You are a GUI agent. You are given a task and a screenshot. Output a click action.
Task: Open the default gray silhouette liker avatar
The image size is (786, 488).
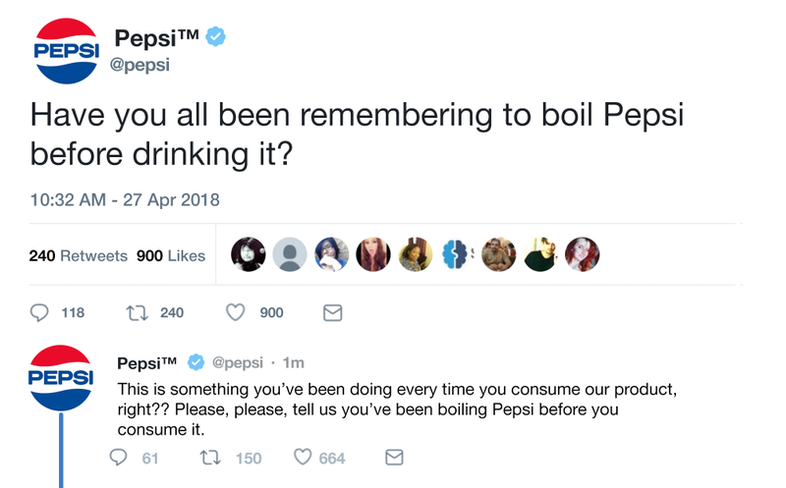pyautogui.click(x=290, y=254)
